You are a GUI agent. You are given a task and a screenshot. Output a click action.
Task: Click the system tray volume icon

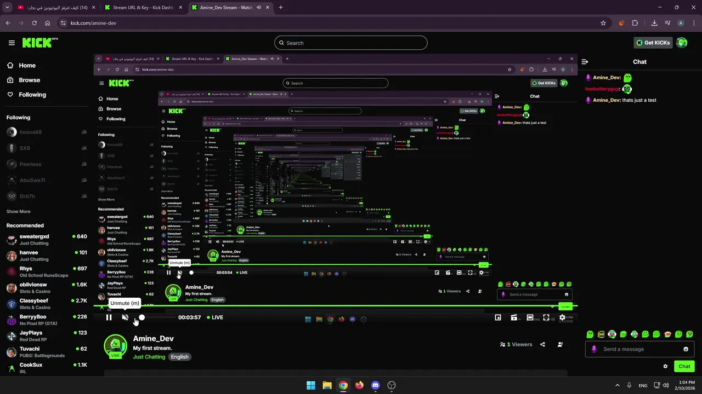click(666, 385)
